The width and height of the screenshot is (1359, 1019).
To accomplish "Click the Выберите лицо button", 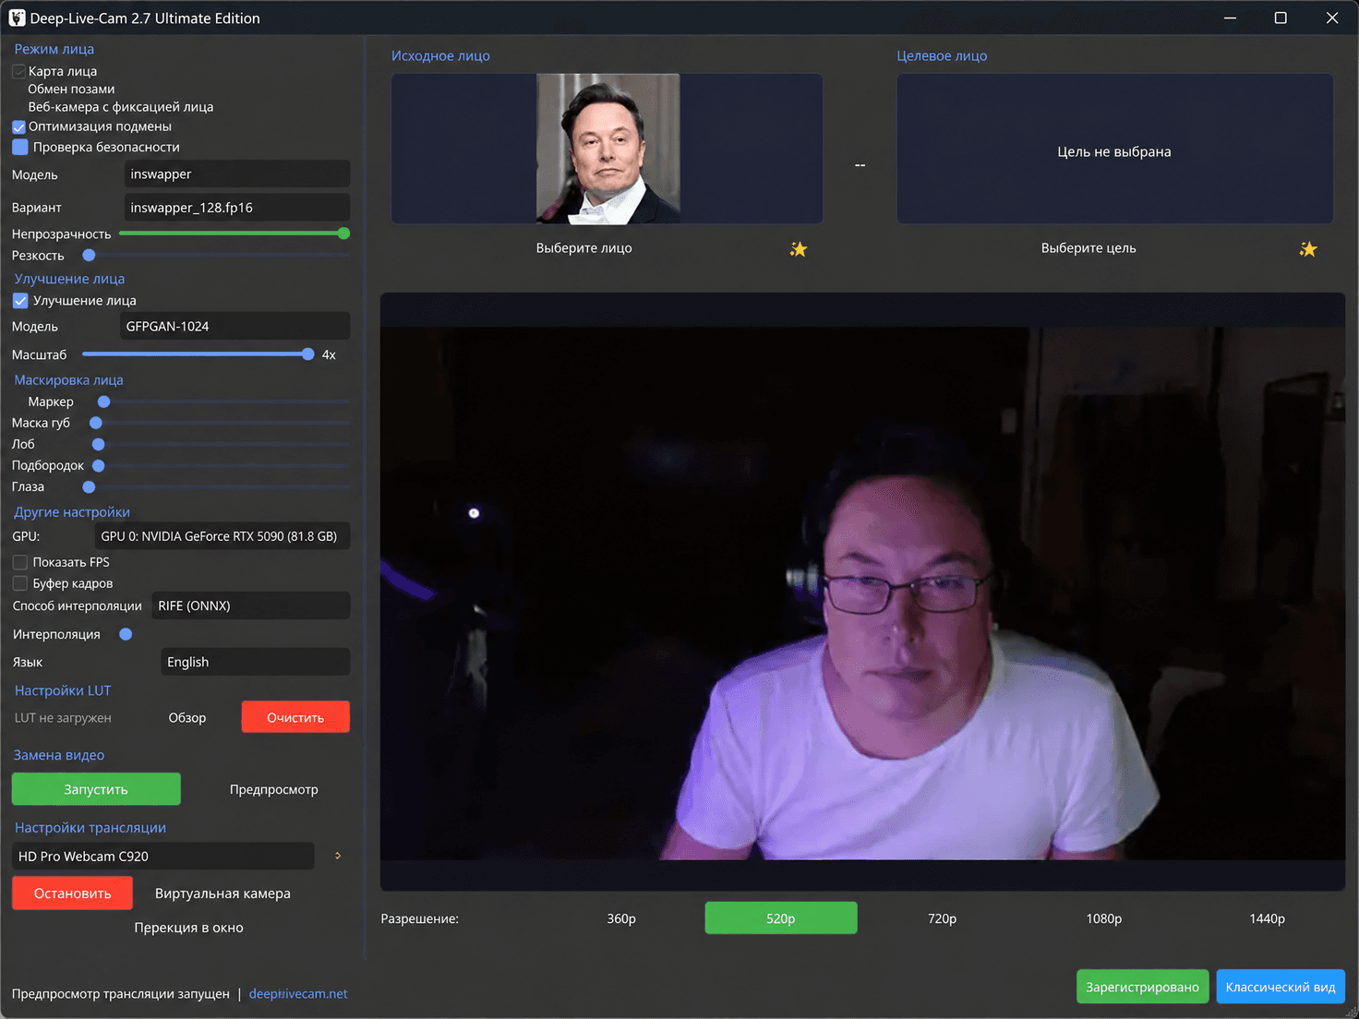I will coord(584,248).
